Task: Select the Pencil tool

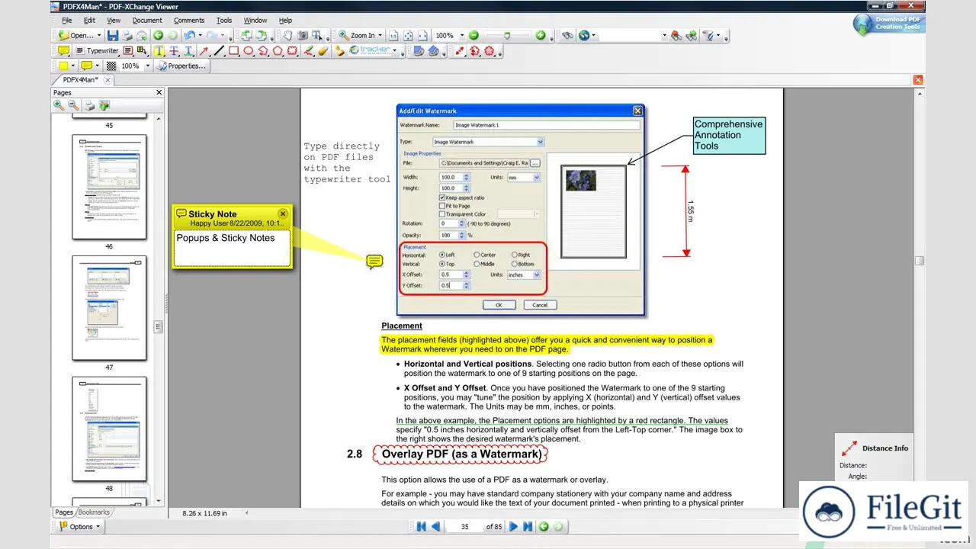Action: (x=308, y=51)
